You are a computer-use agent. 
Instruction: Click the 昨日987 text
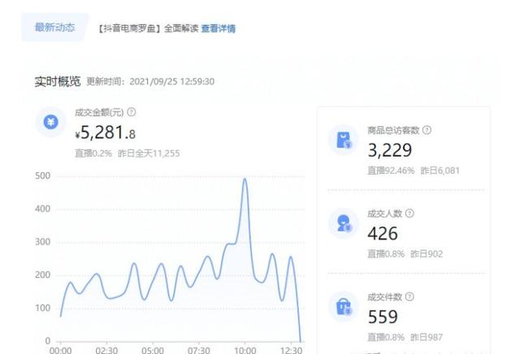pos(427,337)
